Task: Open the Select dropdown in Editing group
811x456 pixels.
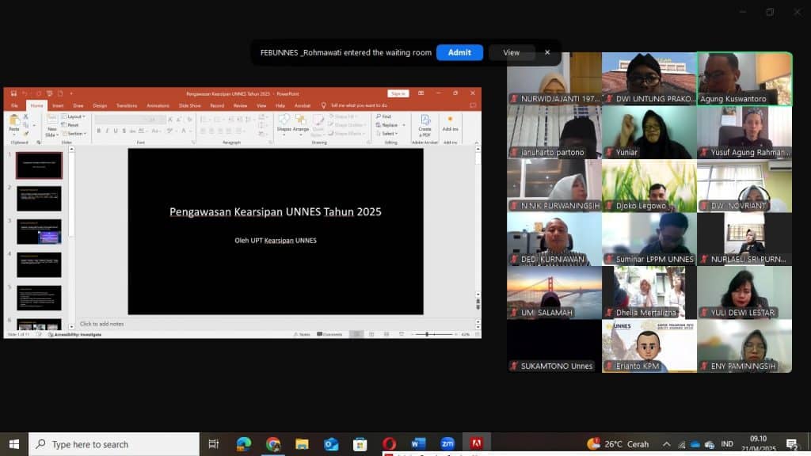Action: point(388,133)
